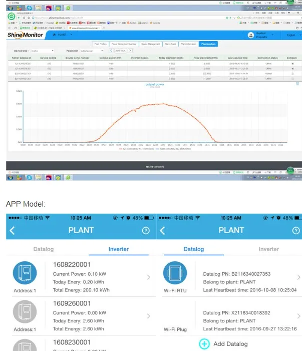
Task: Enable compare checkbox in third table row
Action: [x=293, y=74]
